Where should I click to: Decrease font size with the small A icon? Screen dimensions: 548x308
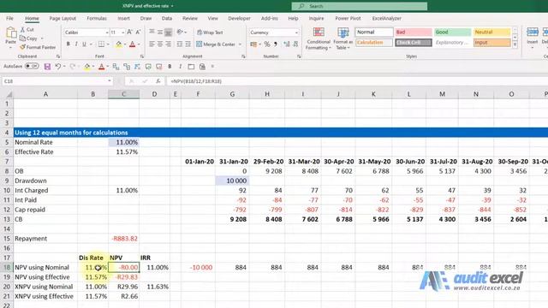(x=138, y=33)
